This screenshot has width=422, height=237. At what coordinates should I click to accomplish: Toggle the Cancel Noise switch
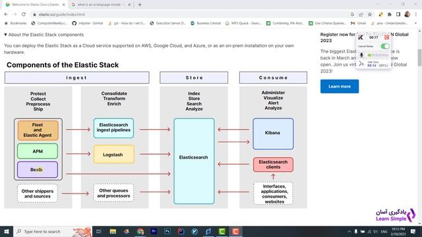point(385,46)
